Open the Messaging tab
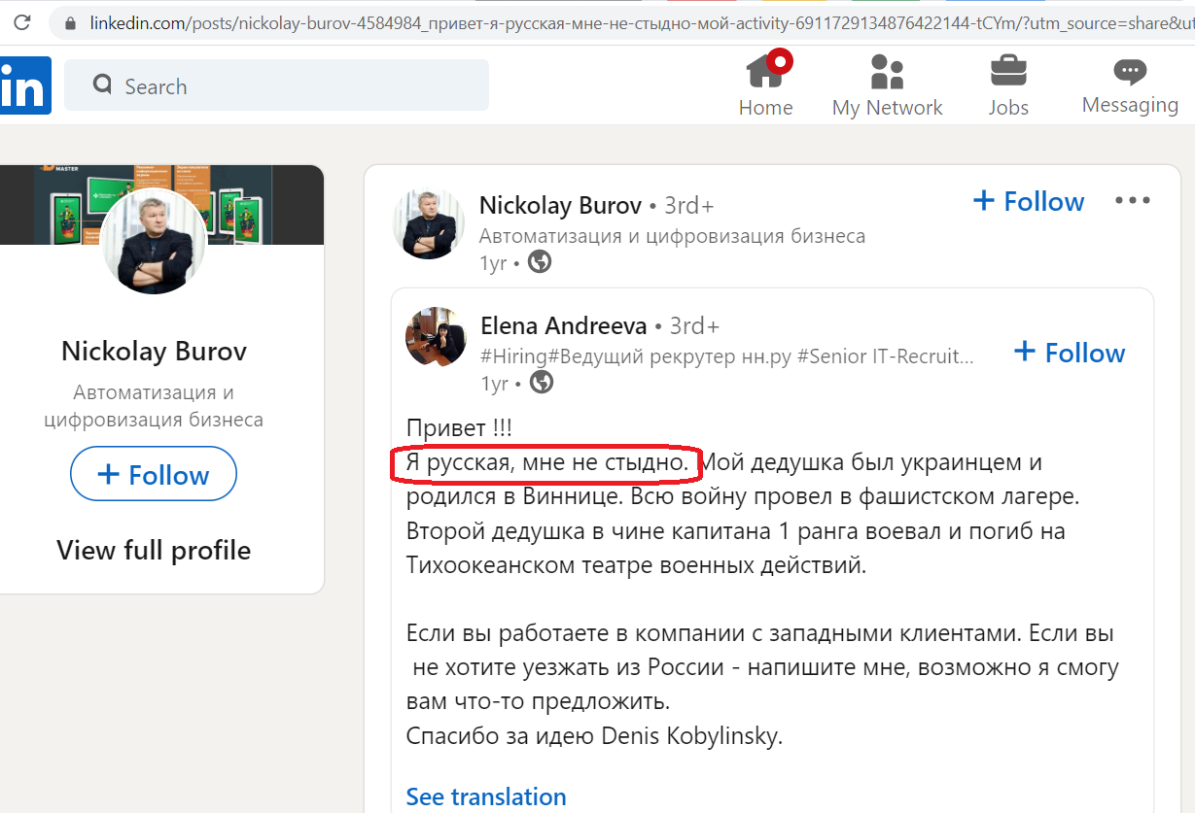The height and width of the screenshot is (813, 1195). tap(1130, 85)
